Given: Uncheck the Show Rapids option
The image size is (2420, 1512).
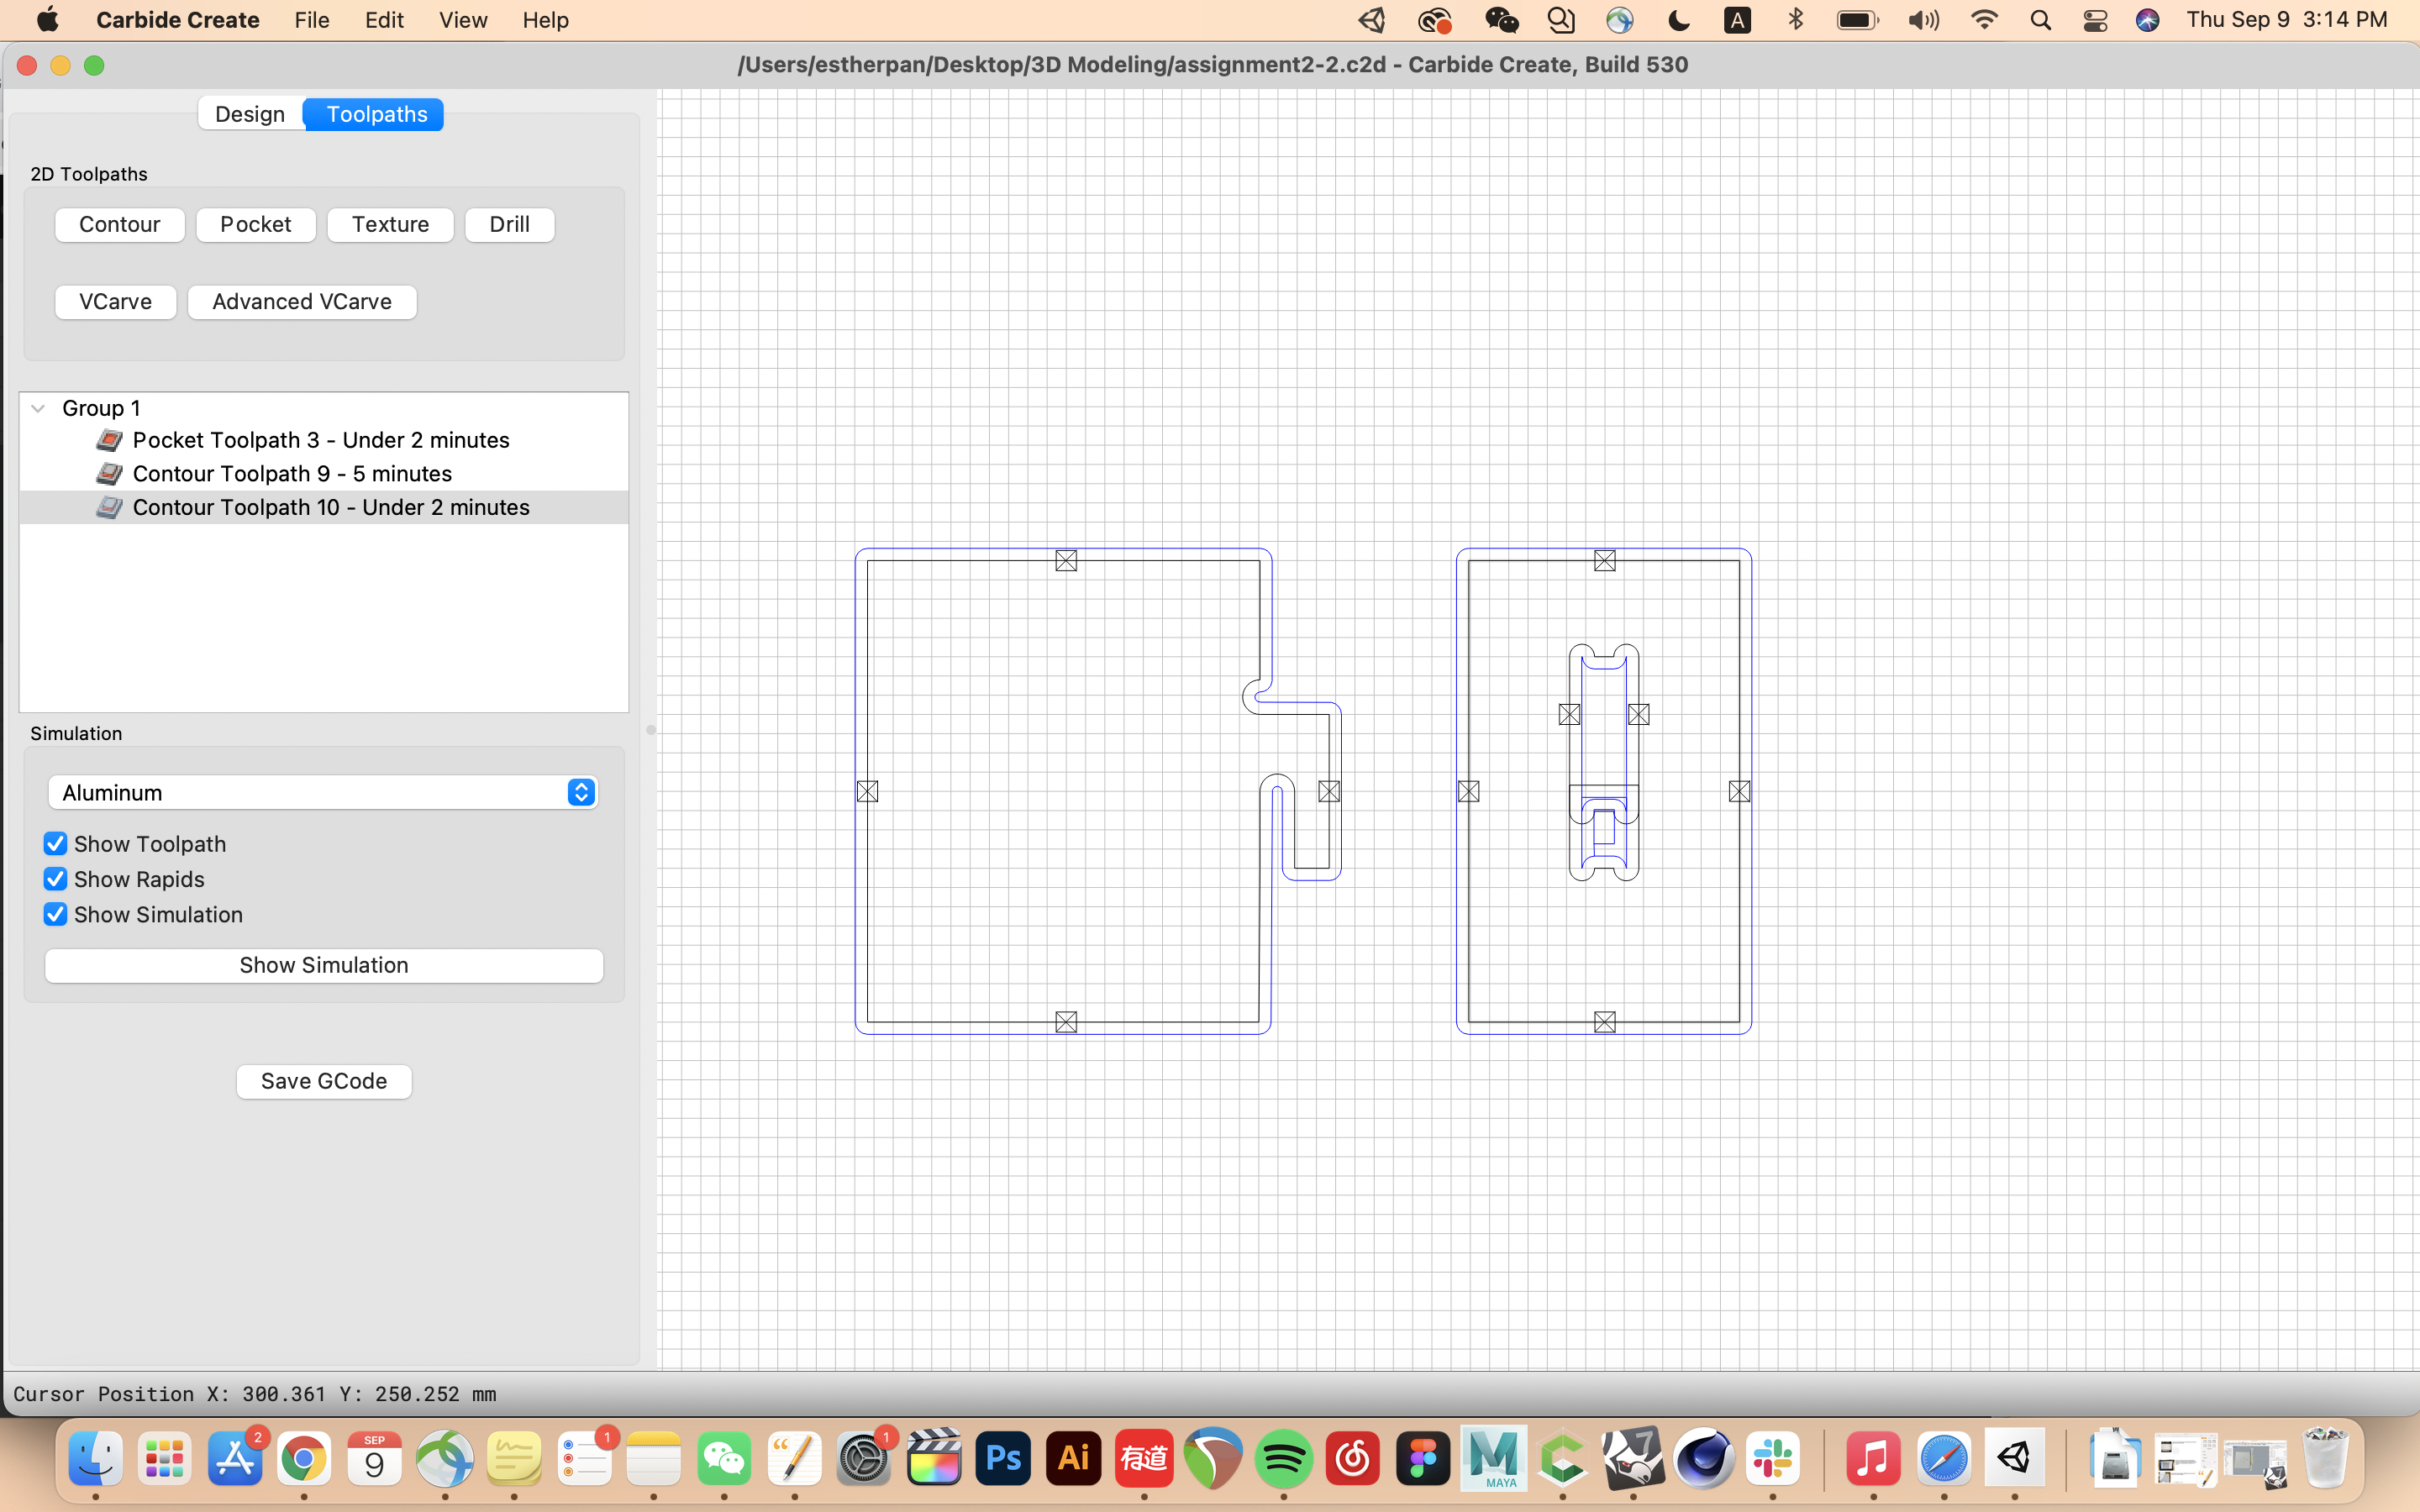Looking at the screenshot, I should [55, 879].
